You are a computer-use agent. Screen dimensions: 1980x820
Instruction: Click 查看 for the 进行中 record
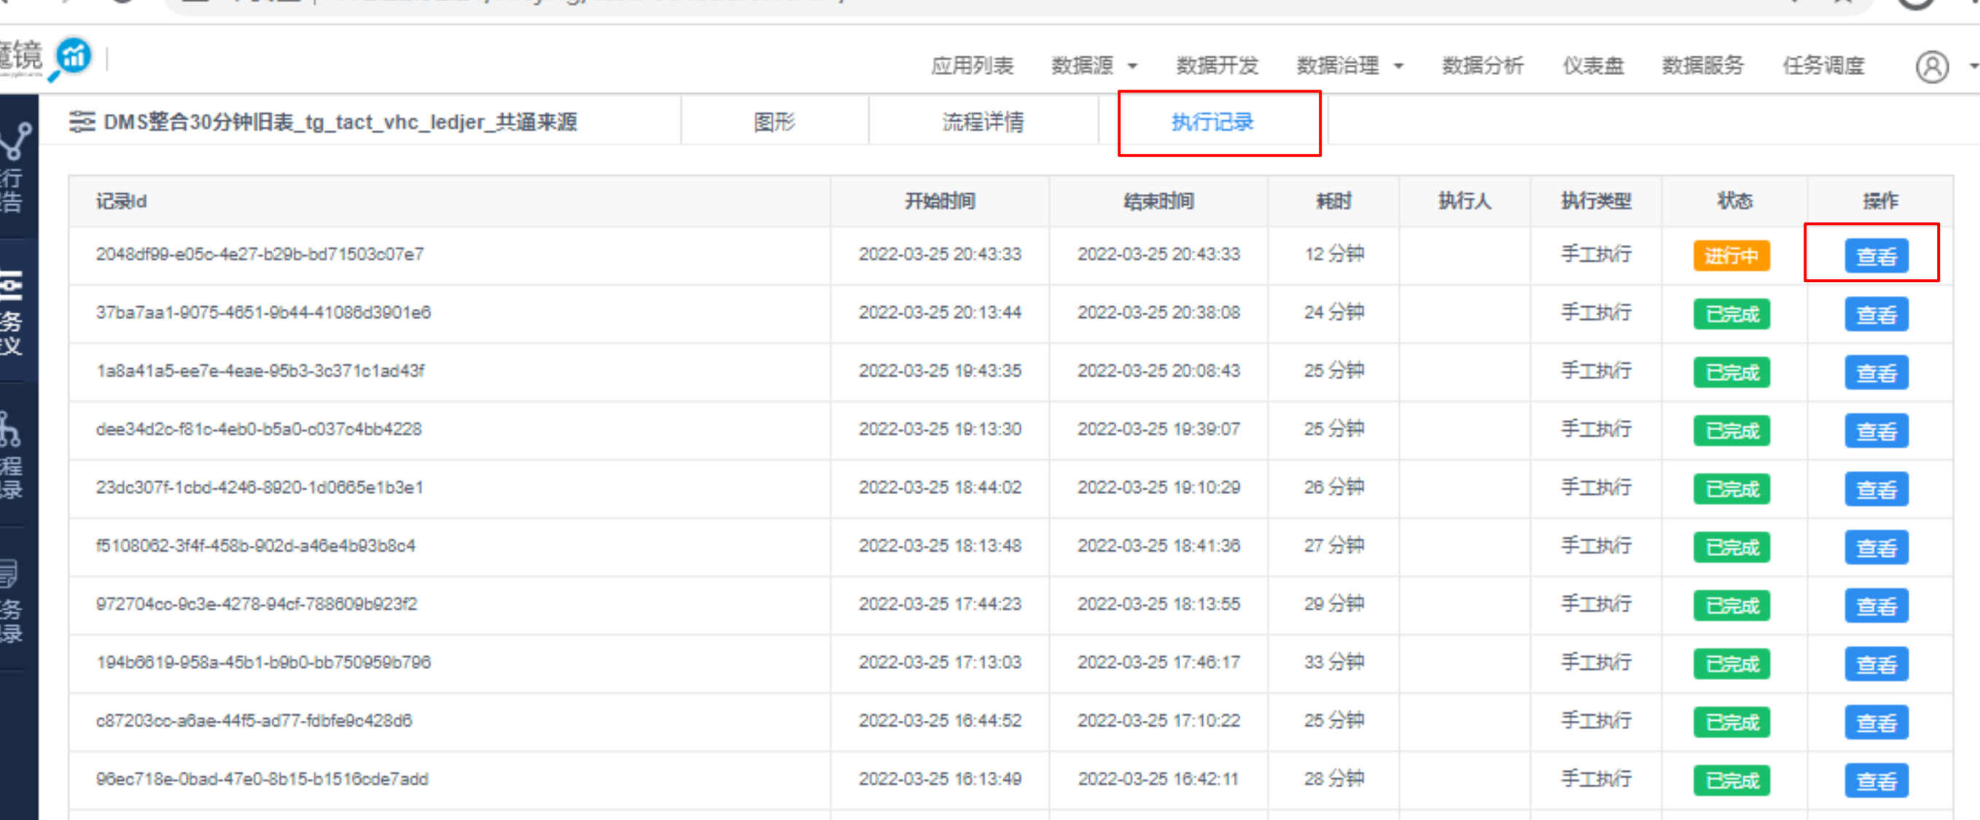pos(1876,256)
